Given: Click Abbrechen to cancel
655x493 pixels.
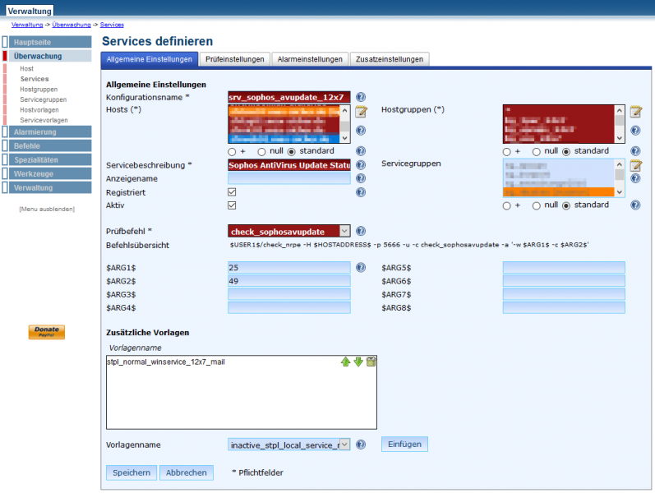Looking at the screenshot, I should [187, 472].
